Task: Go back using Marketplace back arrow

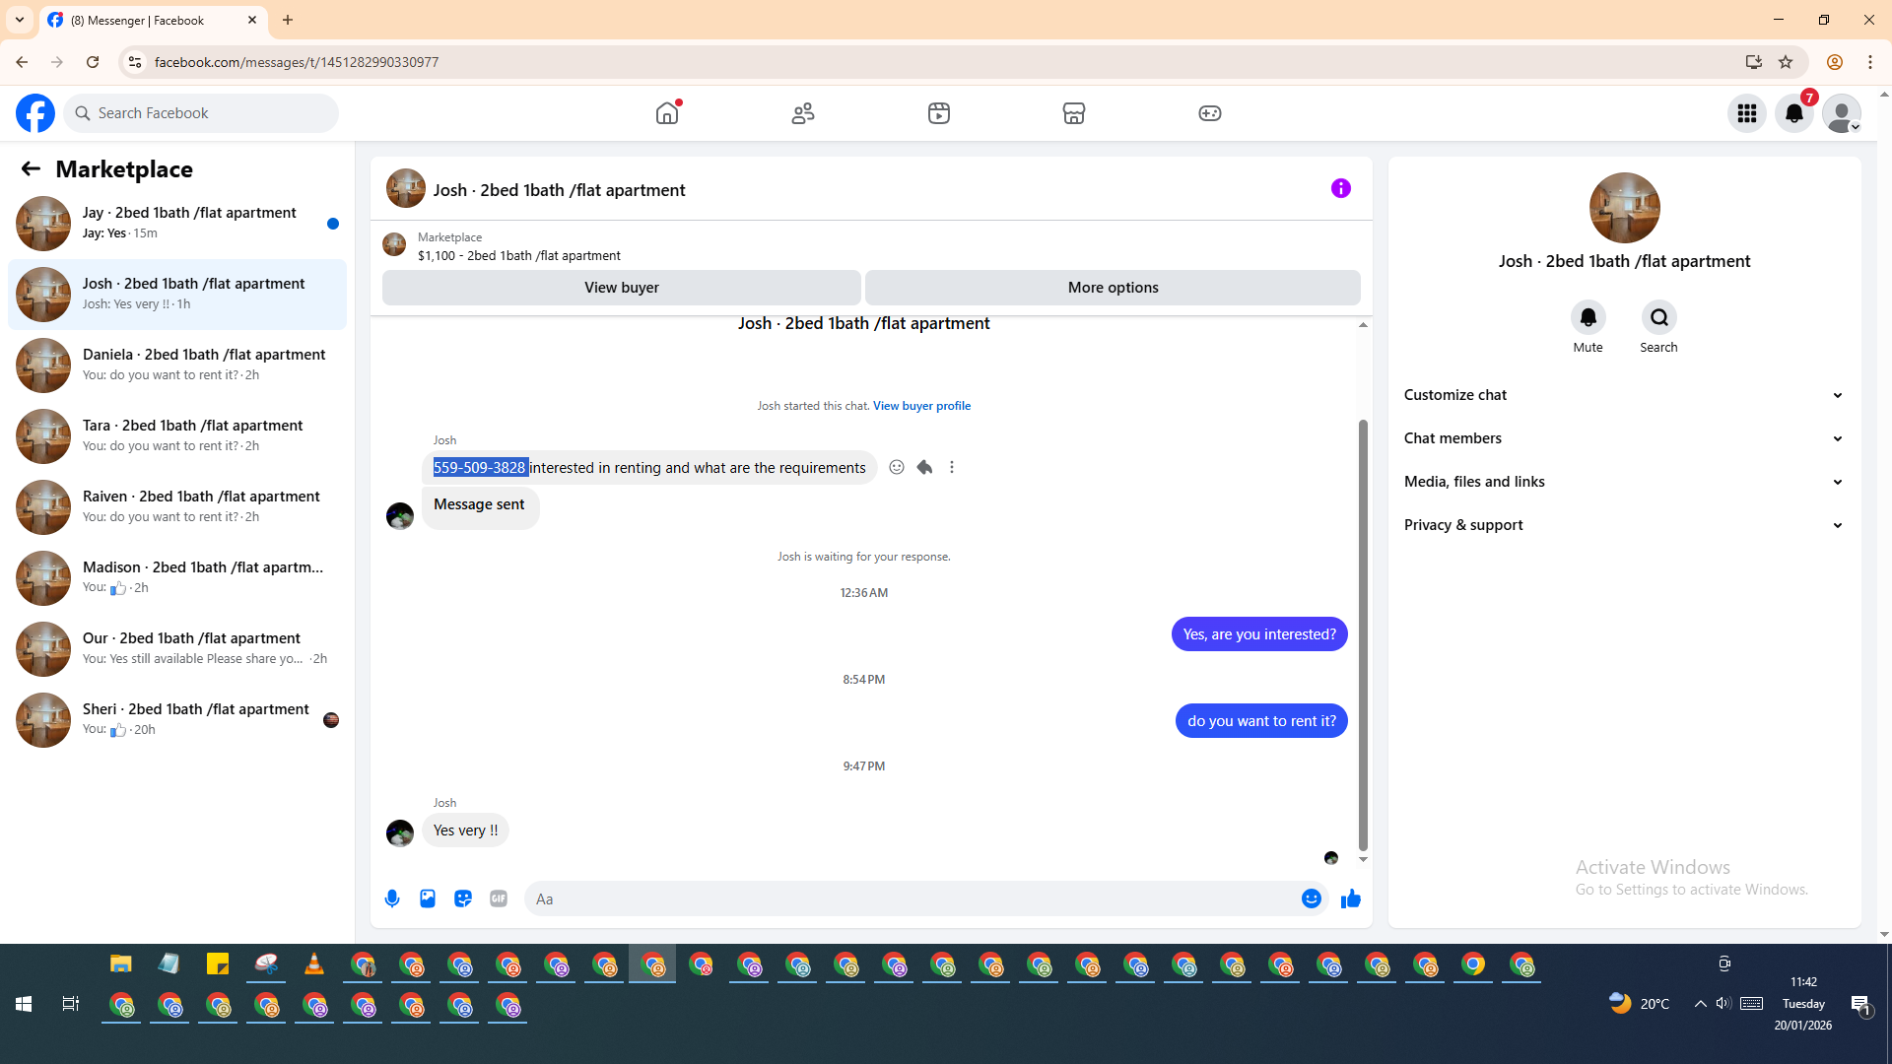Action: [31, 168]
